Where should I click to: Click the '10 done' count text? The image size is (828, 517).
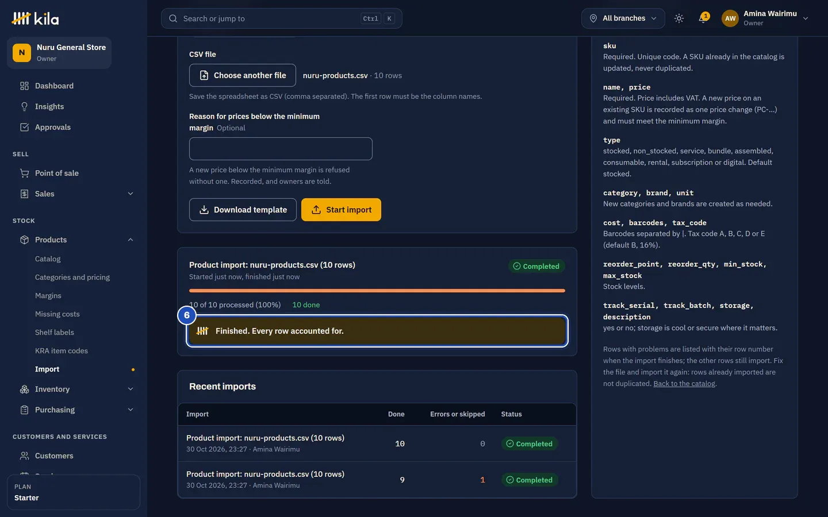pyautogui.click(x=306, y=305)
